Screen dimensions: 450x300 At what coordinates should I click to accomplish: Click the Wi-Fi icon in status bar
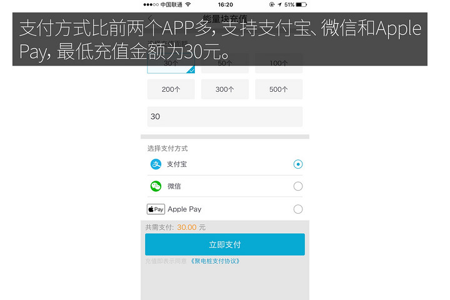click(x=188, y=4)
